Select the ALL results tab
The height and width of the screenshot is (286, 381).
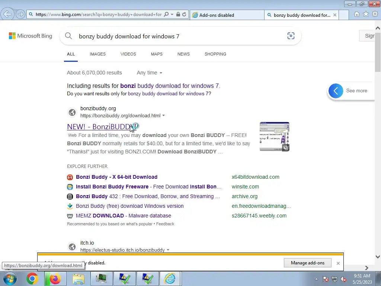(71, 54)
